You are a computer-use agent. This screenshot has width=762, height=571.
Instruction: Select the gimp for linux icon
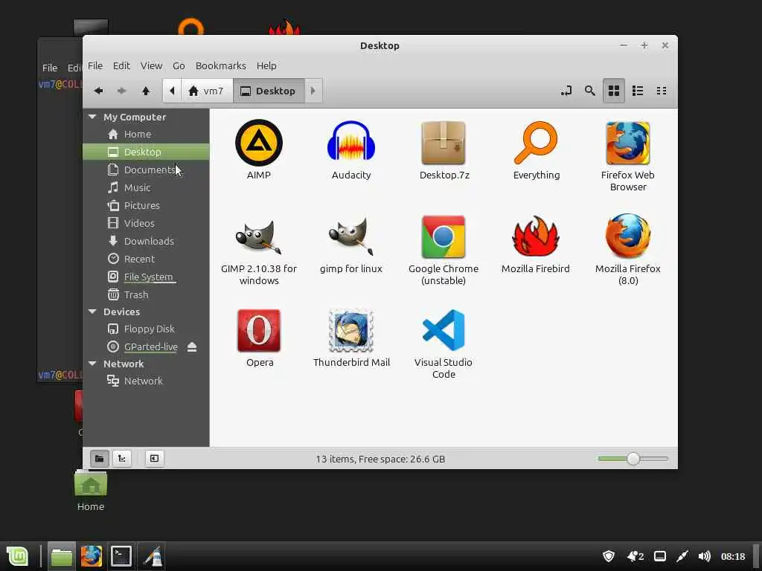[x=351, y=236]
